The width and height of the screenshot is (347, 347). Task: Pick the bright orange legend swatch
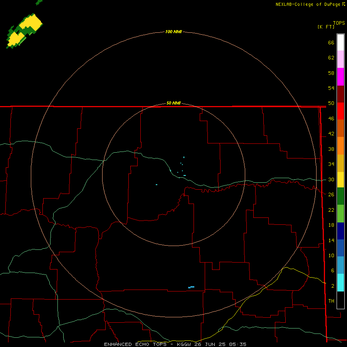pos(340,146)
